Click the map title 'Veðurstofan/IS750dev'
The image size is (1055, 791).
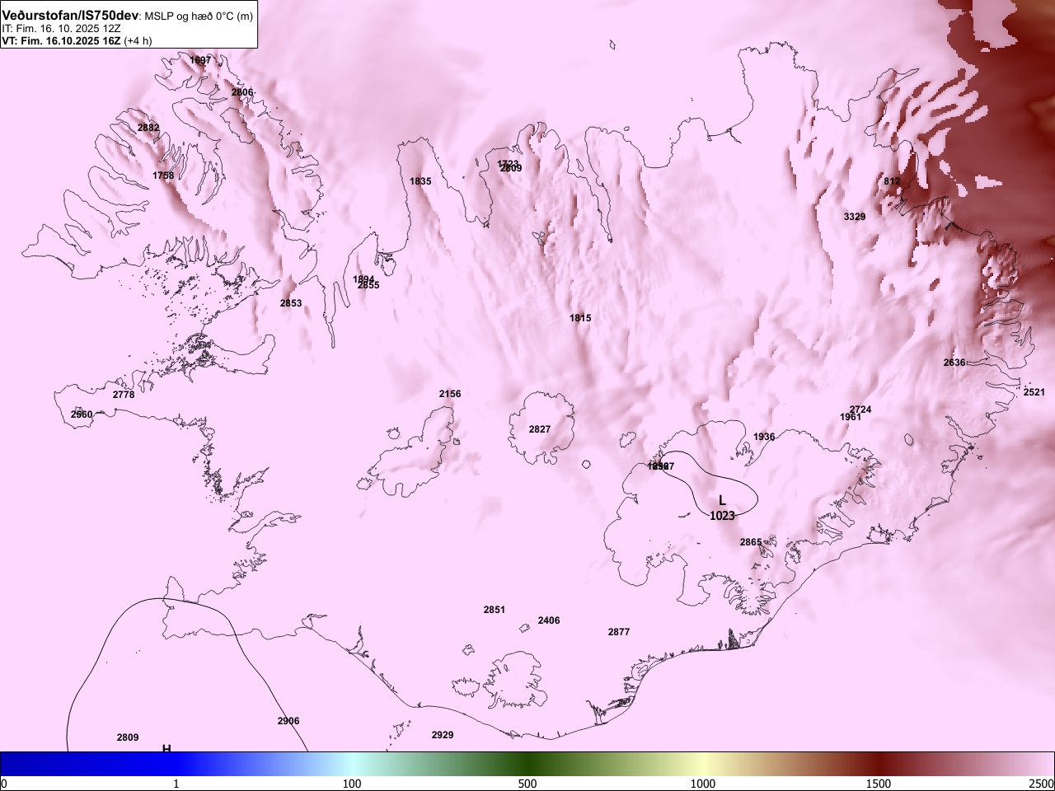(71, 16)
